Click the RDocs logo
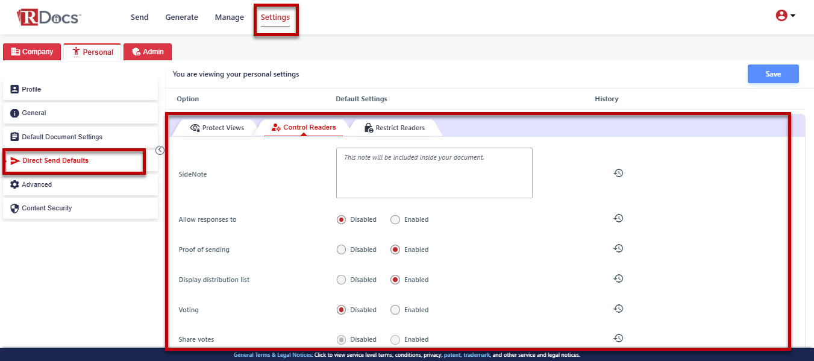This screenshot has width=814, height=361. coord(49,17)
